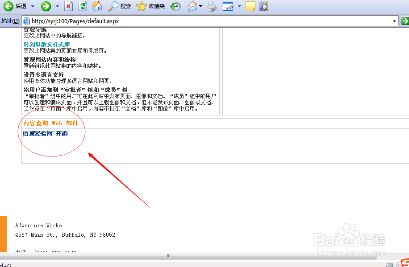
Task: Open the forward history dropdown arrow
Action: tap(58, 6)
